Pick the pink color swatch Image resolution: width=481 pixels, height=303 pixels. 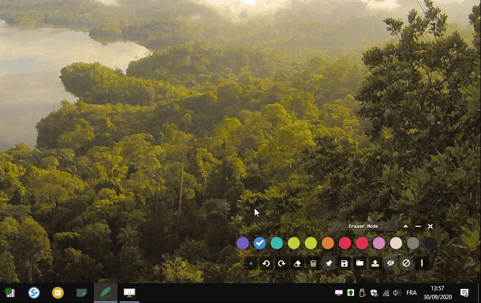(x=379, y=243)
